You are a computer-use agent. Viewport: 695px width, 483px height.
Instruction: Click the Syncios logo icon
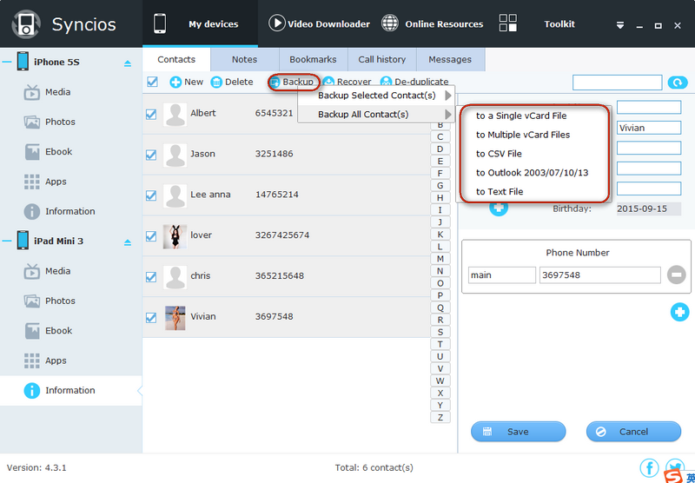tap(26, 24)
